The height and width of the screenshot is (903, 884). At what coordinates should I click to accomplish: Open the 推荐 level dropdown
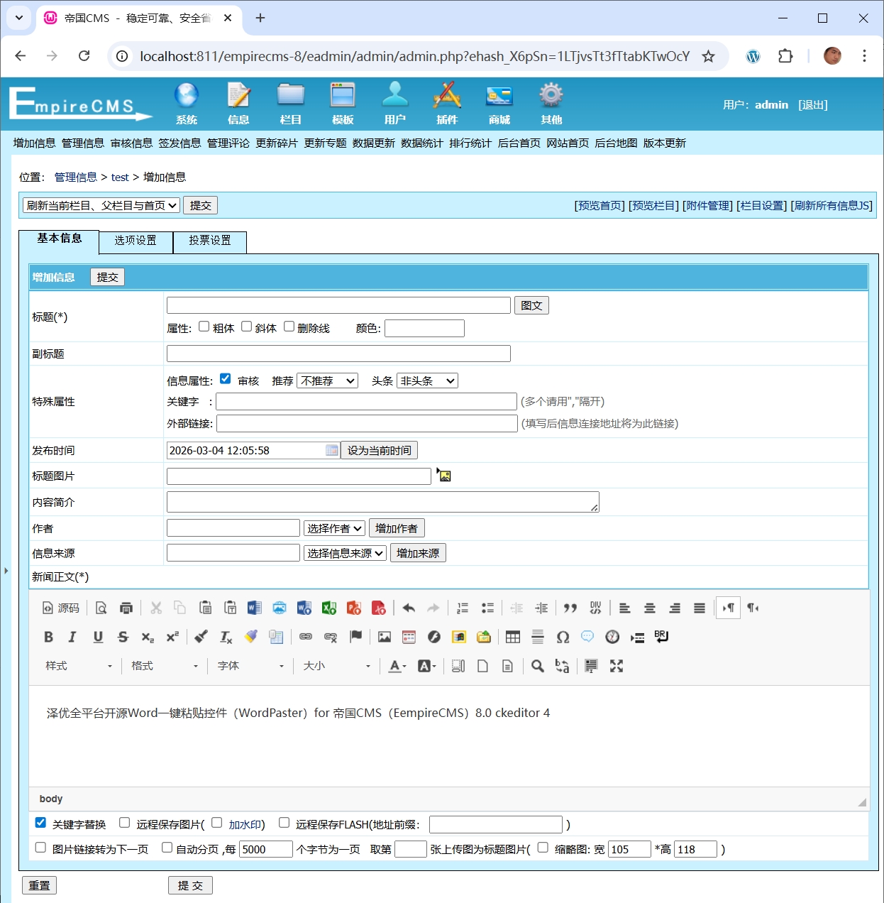pos(327,381)
